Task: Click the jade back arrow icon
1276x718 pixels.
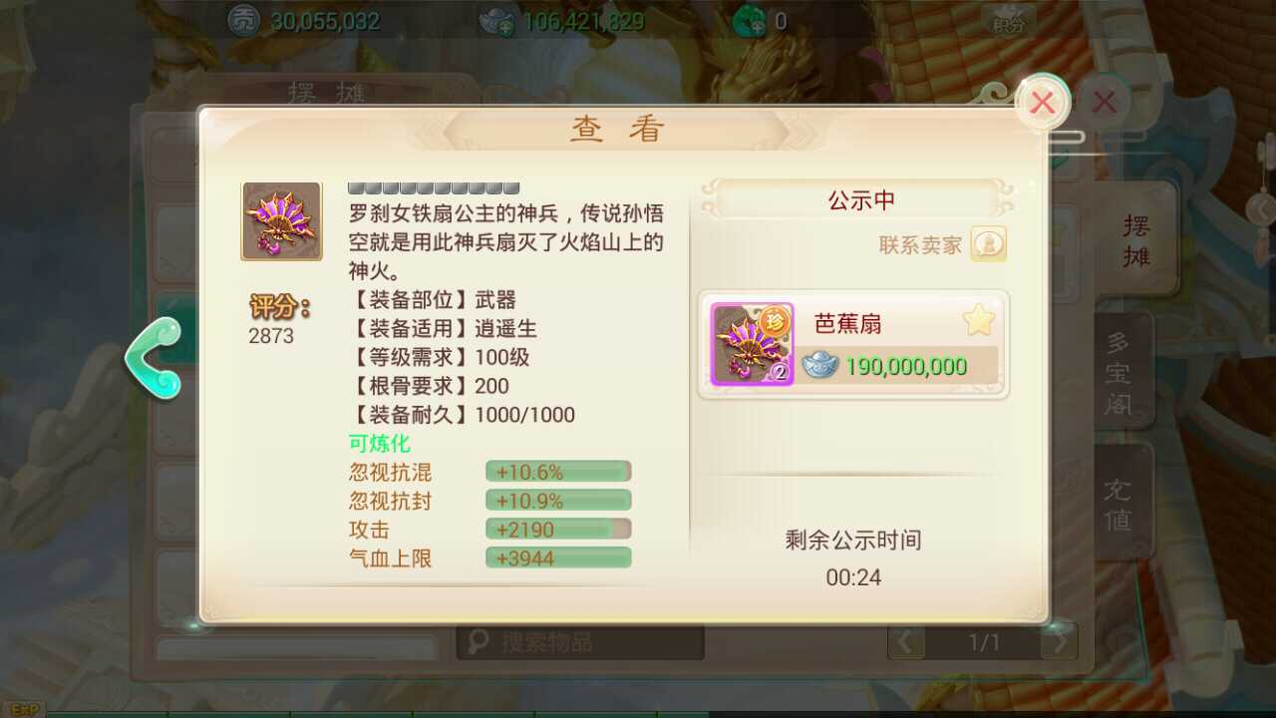Action: [x=154, y=357]
